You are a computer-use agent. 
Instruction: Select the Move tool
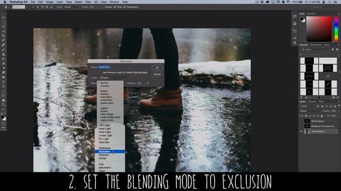tap(3, 18)
